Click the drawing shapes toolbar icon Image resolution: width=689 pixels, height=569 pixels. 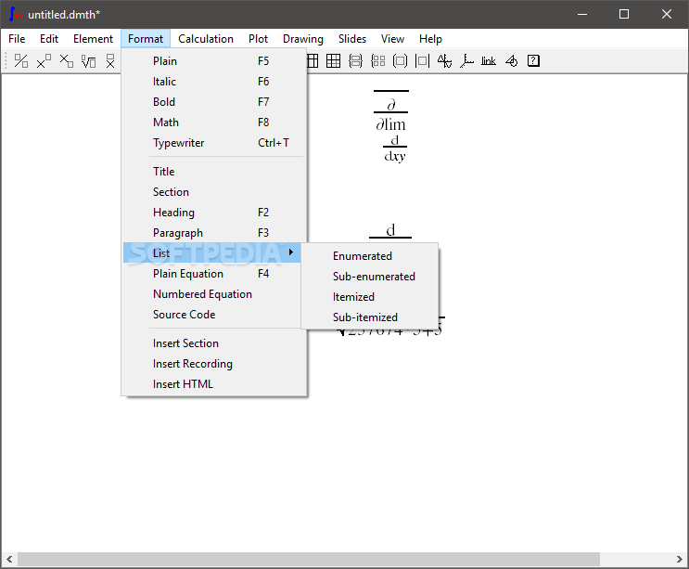(x=511, y=60)
